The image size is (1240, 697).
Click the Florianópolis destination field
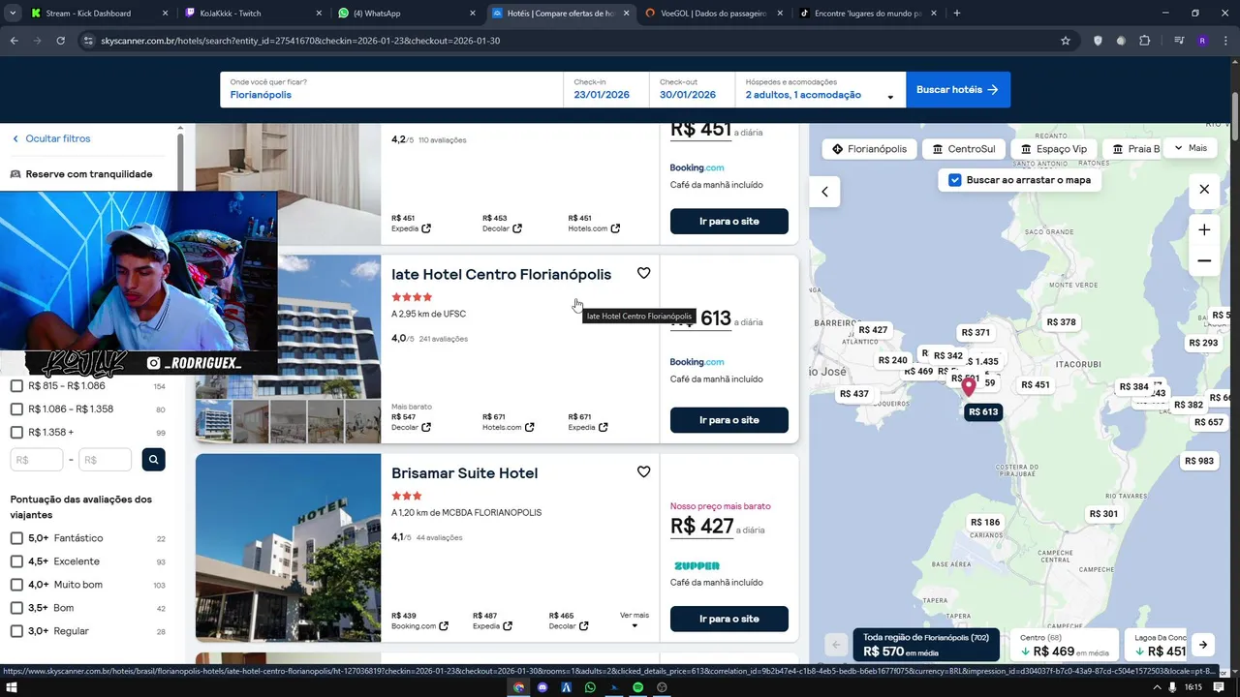tap(391, 89)
